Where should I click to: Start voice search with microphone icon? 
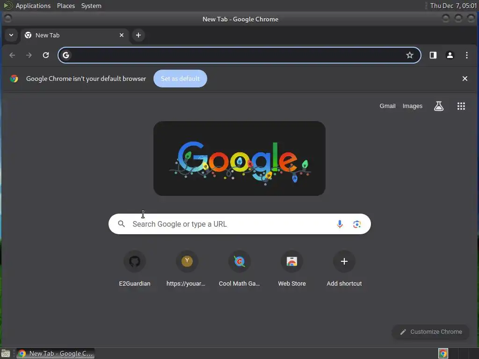click(340, 224)
